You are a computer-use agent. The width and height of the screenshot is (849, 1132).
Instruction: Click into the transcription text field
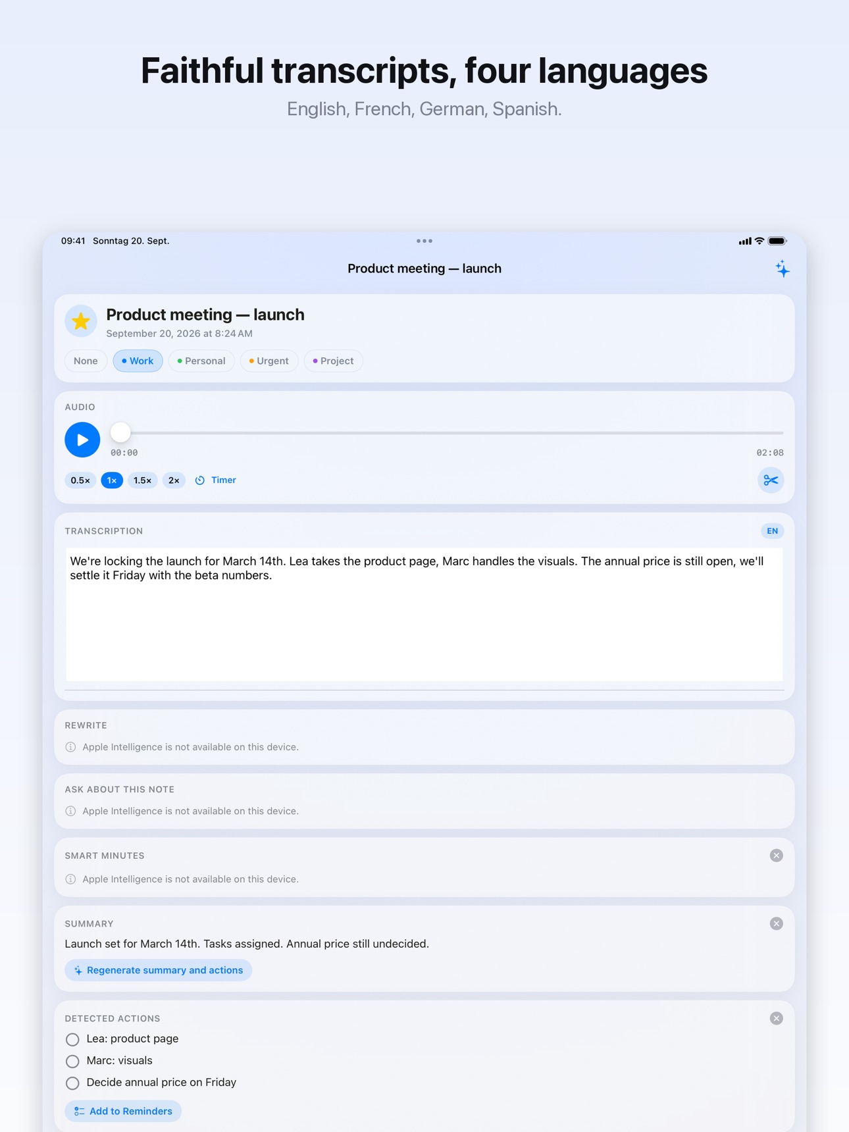click(x=424, y=614)
